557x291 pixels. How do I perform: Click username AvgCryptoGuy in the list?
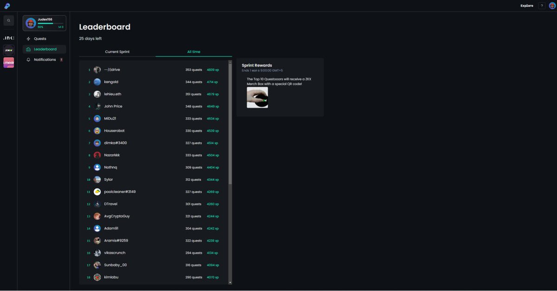pos(117,216)
